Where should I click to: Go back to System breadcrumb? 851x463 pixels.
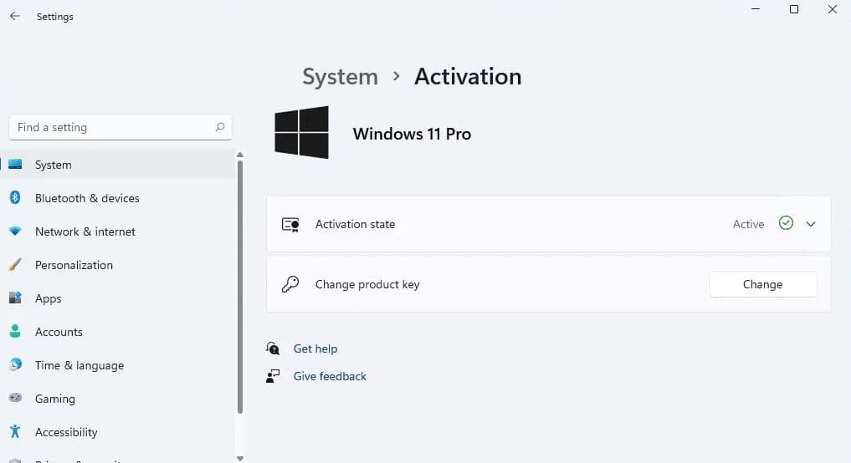click(x=340, y=77)
